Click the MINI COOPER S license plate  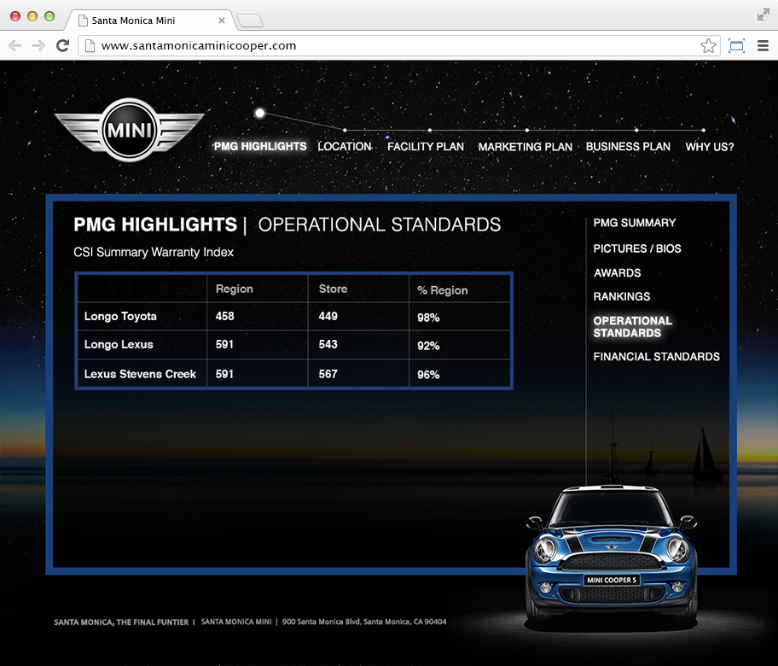click(612, 580)
